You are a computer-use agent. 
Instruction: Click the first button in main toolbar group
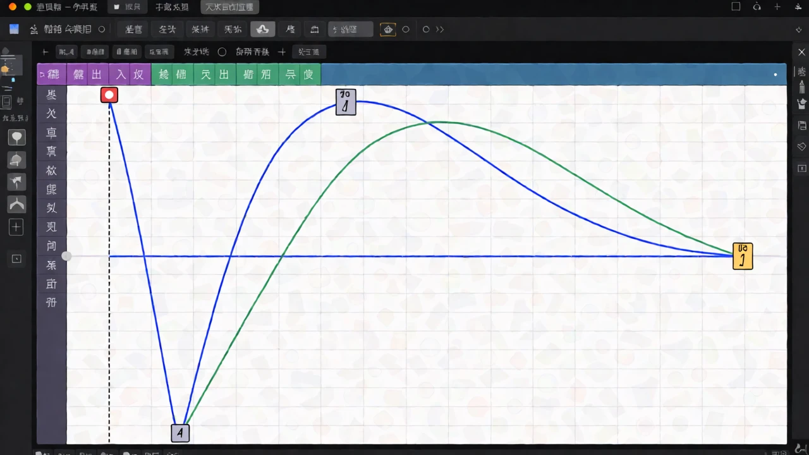coord(133,29)
